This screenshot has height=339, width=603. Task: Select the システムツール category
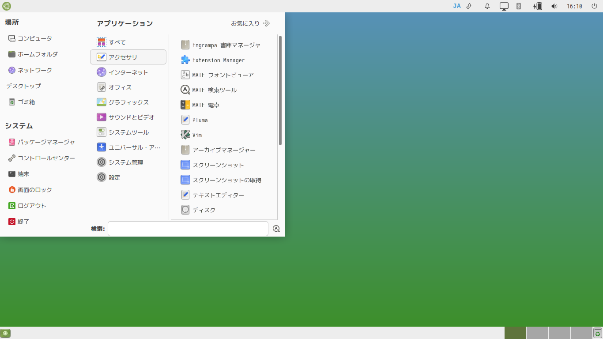[x=128, y=132]
